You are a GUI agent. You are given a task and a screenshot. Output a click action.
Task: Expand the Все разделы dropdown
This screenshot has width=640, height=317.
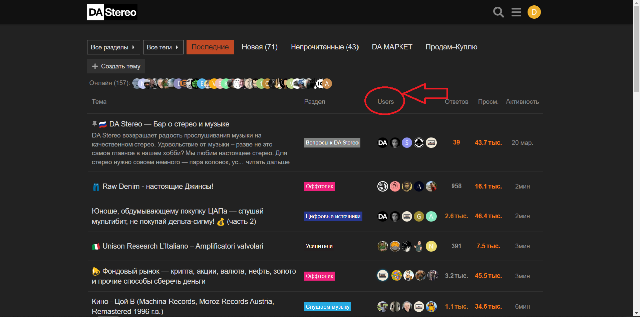coord(113,47)
